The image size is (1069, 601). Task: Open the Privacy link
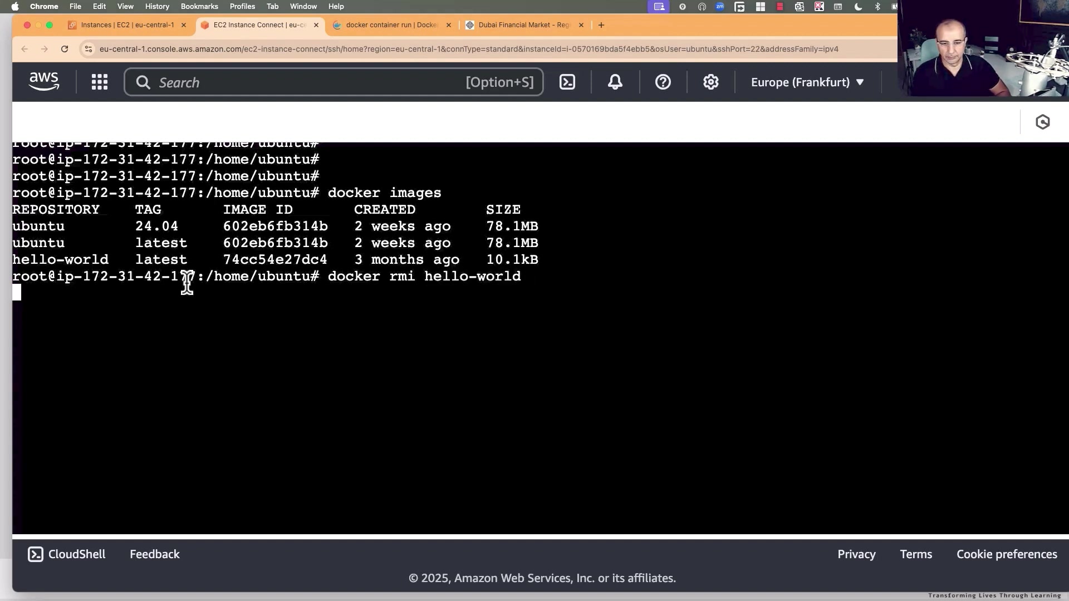[x=856, y=554]
